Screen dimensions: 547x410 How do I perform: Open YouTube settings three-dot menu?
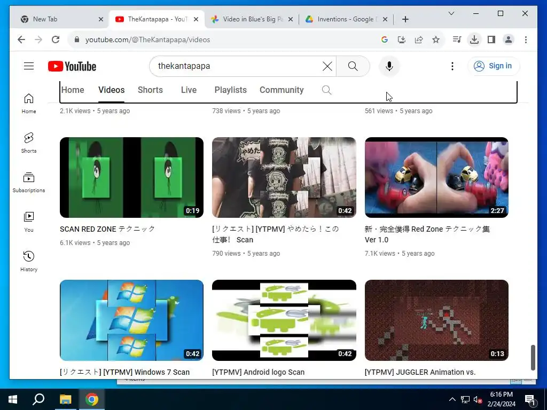452,66
